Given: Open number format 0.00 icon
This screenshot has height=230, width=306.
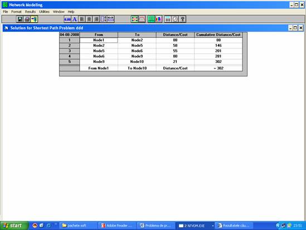Looking at the screenshot, I should coord(67,19).
